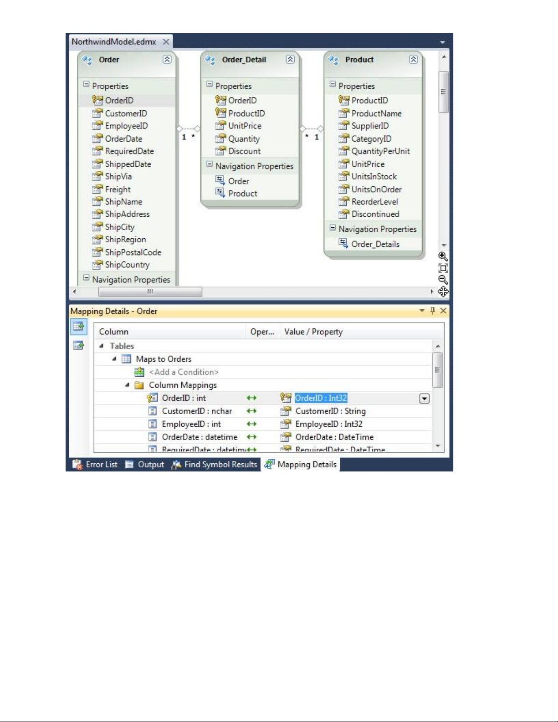Collapse Navigation Properties in Product entity
The image size is (558, 722).
[333, 227]
